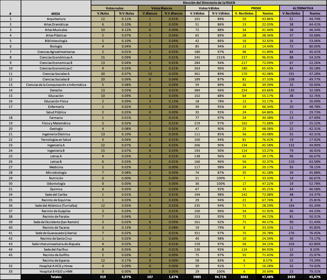The height and width of the screenshot is (280, 327).
Task: Select the Sede del Caribe cell
Action: [56, 194]
